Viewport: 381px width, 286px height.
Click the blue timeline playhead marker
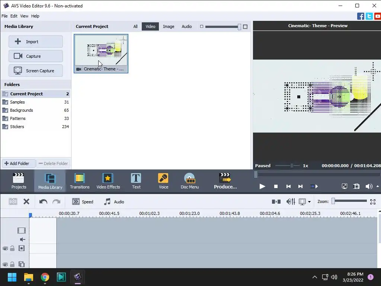[31, 215]
